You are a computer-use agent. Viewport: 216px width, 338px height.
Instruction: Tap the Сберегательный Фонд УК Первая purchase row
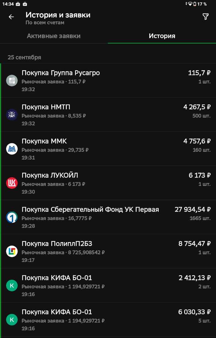[108, 217]
